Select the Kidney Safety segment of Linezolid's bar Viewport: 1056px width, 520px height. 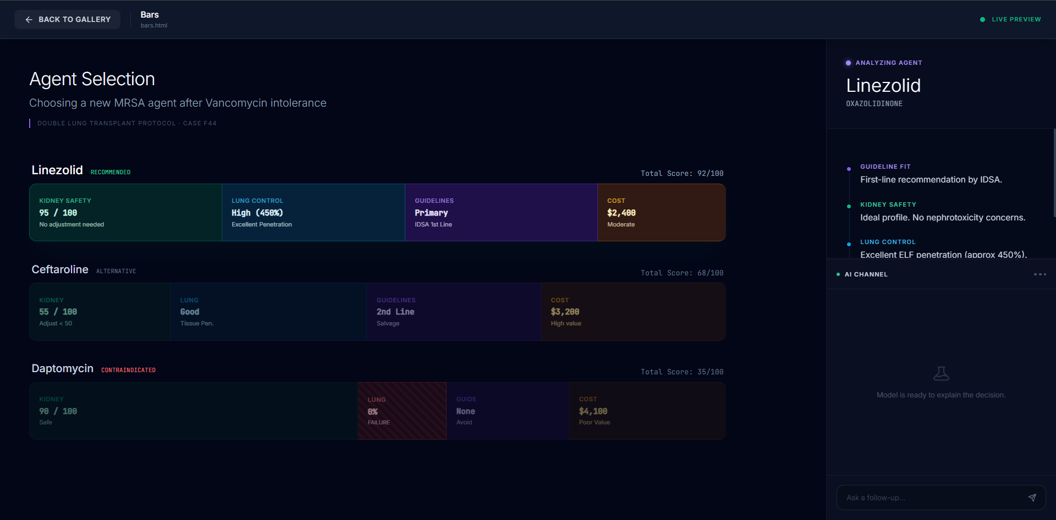click(x=125, y=212)
